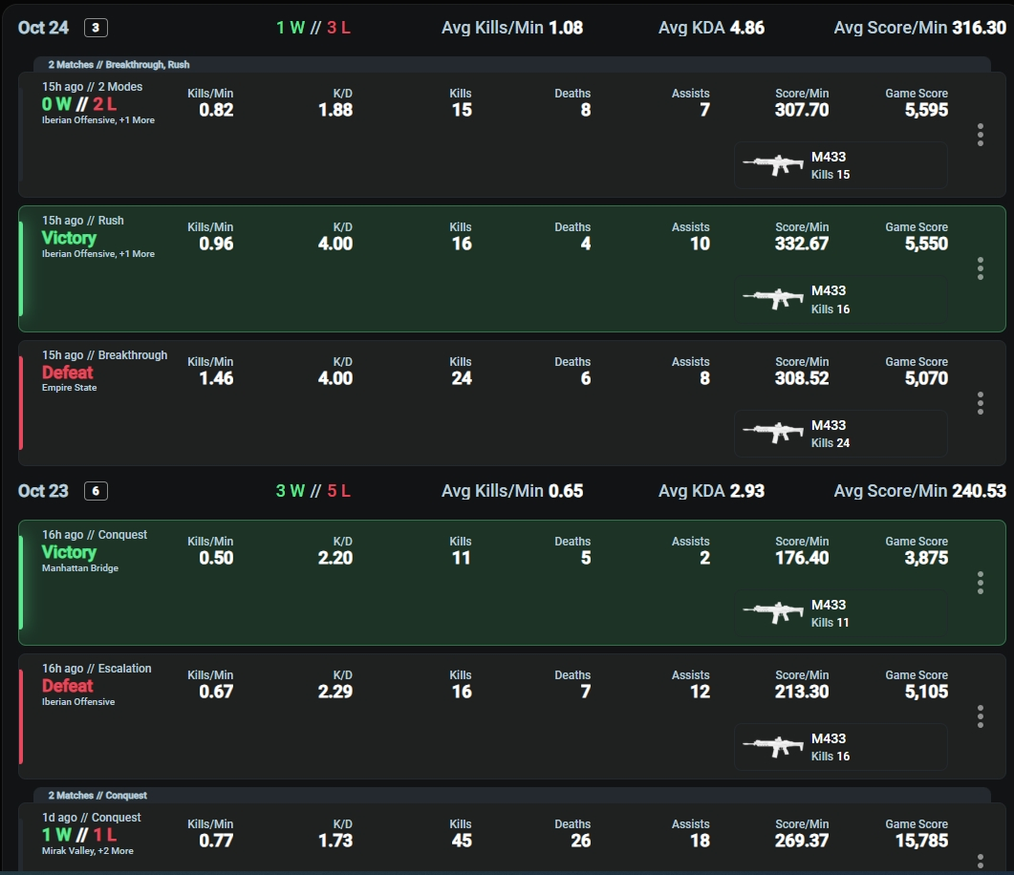This screenshot has width=1014, height=875.
Task: Open the Breakthrough Defeat match on Empire State
Action: 512,402
